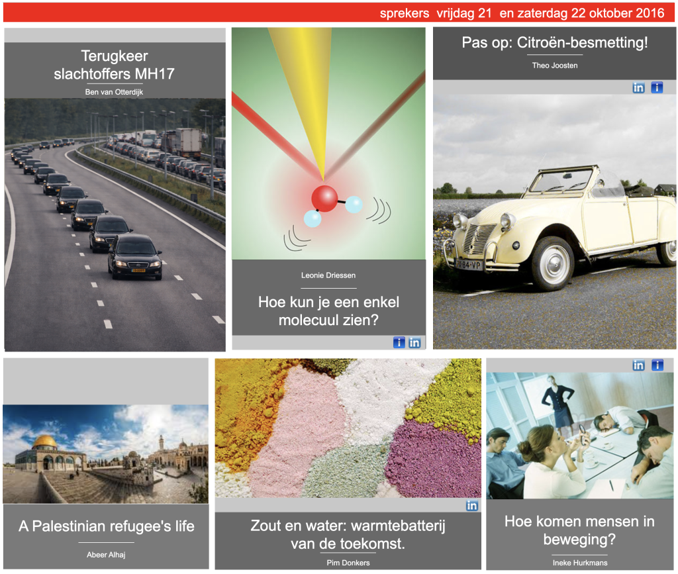Show info for Ineke Hurkmans' talk
This screenshot has width=678, height=574.
[x=657, y=365]
